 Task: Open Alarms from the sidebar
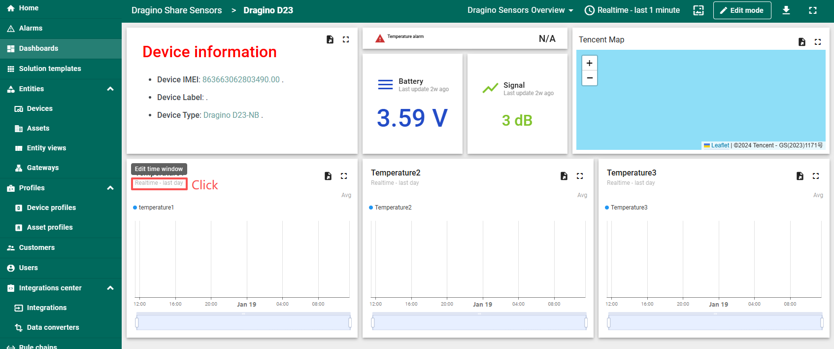coord(31,28)
